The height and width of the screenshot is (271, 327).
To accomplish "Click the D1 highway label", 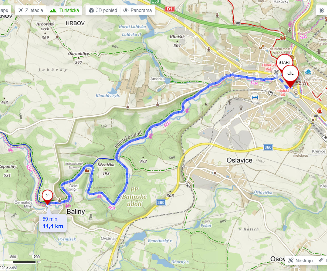I will click(x=170, y=9).
